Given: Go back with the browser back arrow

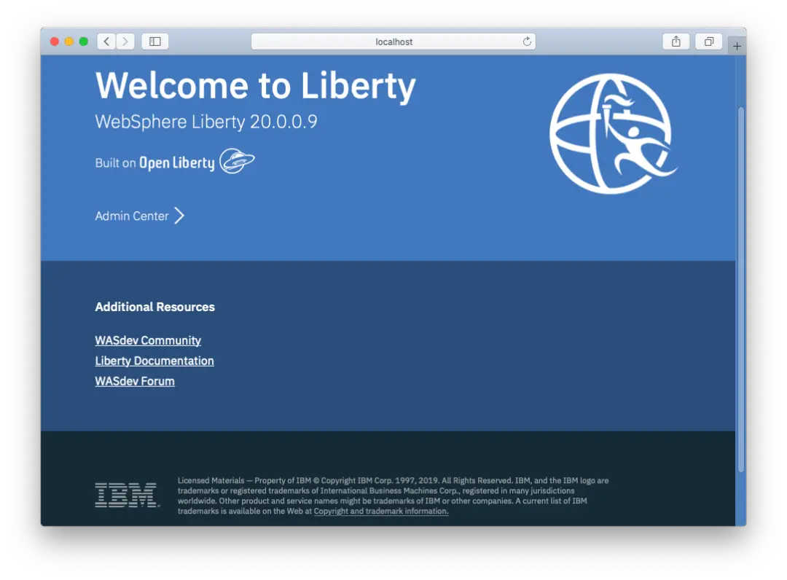Looking at the screenshot, I should point(106,42).
